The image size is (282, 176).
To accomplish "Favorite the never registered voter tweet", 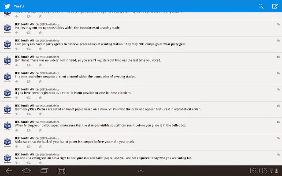I will pyautogui.click(x=40, y=98).
